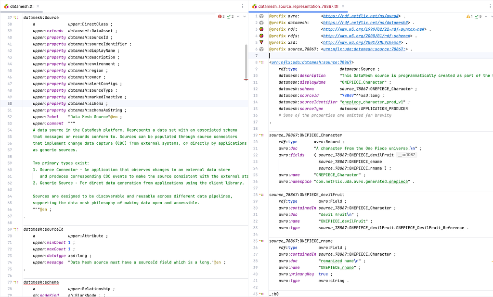Viewport: 493px width, 297px height.
Task: Click the 'romanized name\n' doc string
Action: tap(339, 261)
